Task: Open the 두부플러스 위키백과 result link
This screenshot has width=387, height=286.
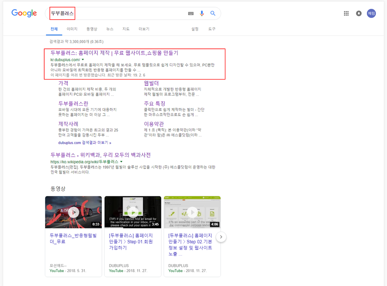Action: (101, 155)
